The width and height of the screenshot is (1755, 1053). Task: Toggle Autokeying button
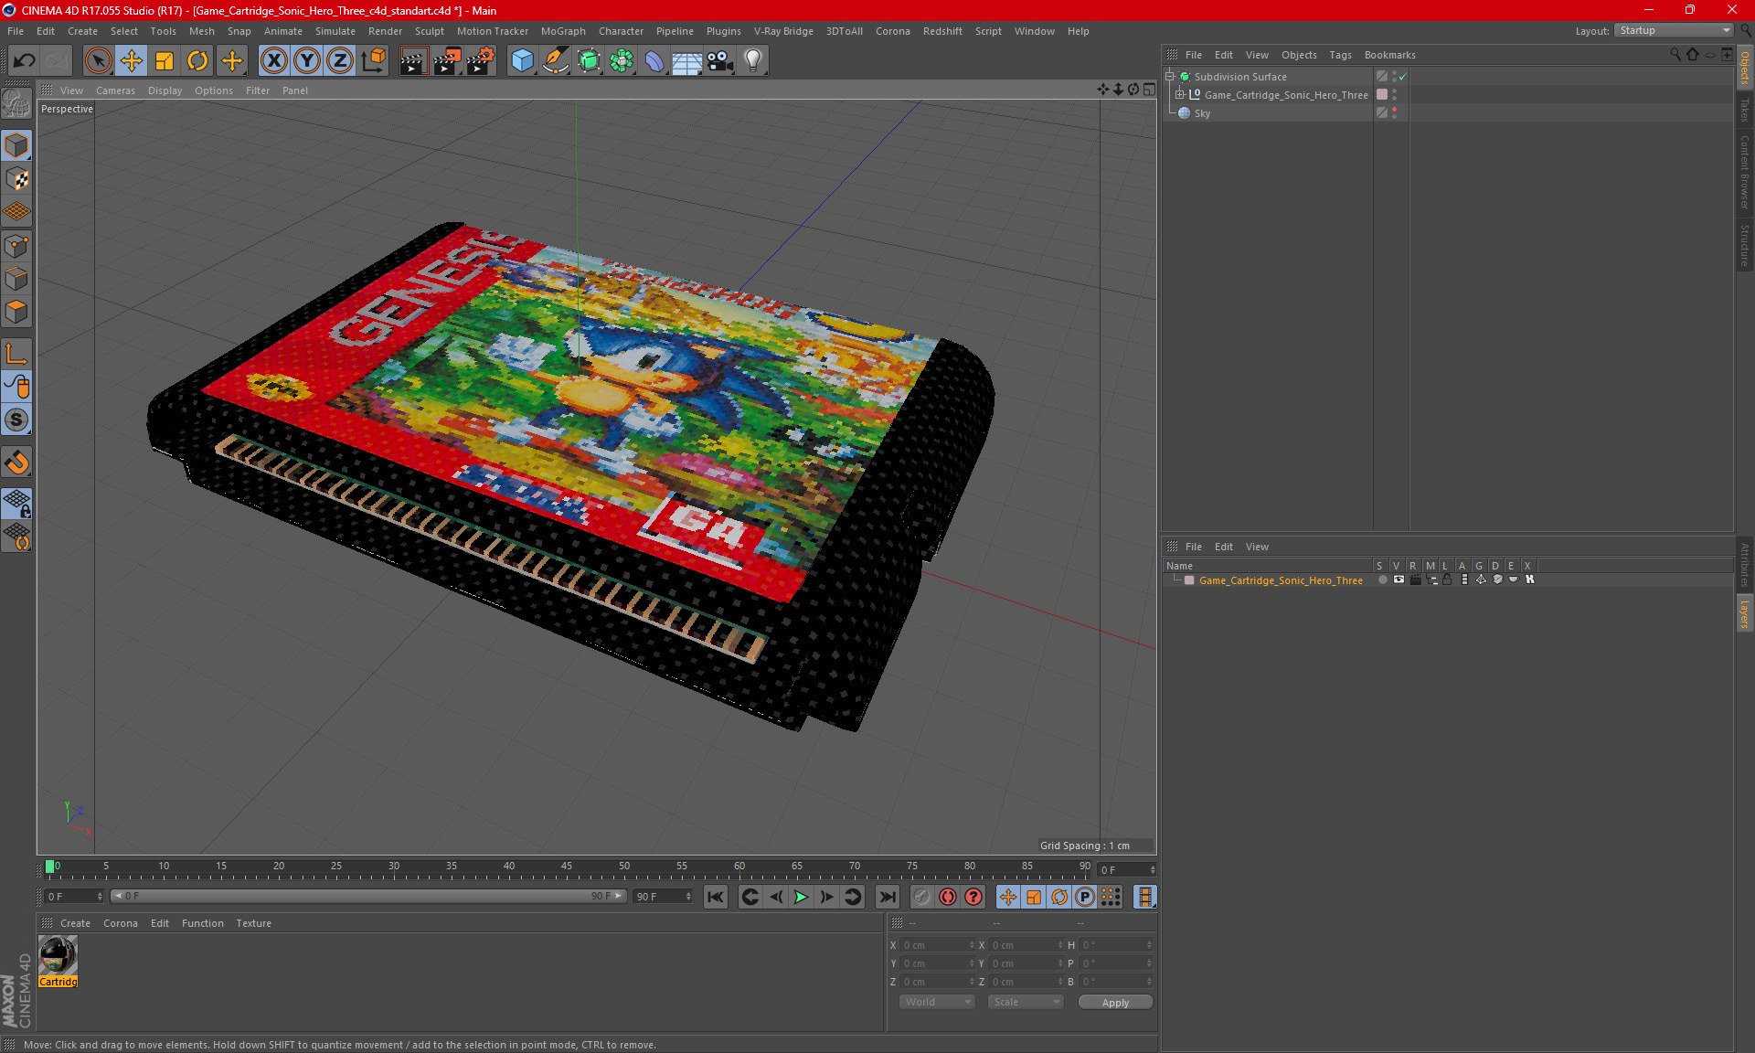[x=947, y=897]
